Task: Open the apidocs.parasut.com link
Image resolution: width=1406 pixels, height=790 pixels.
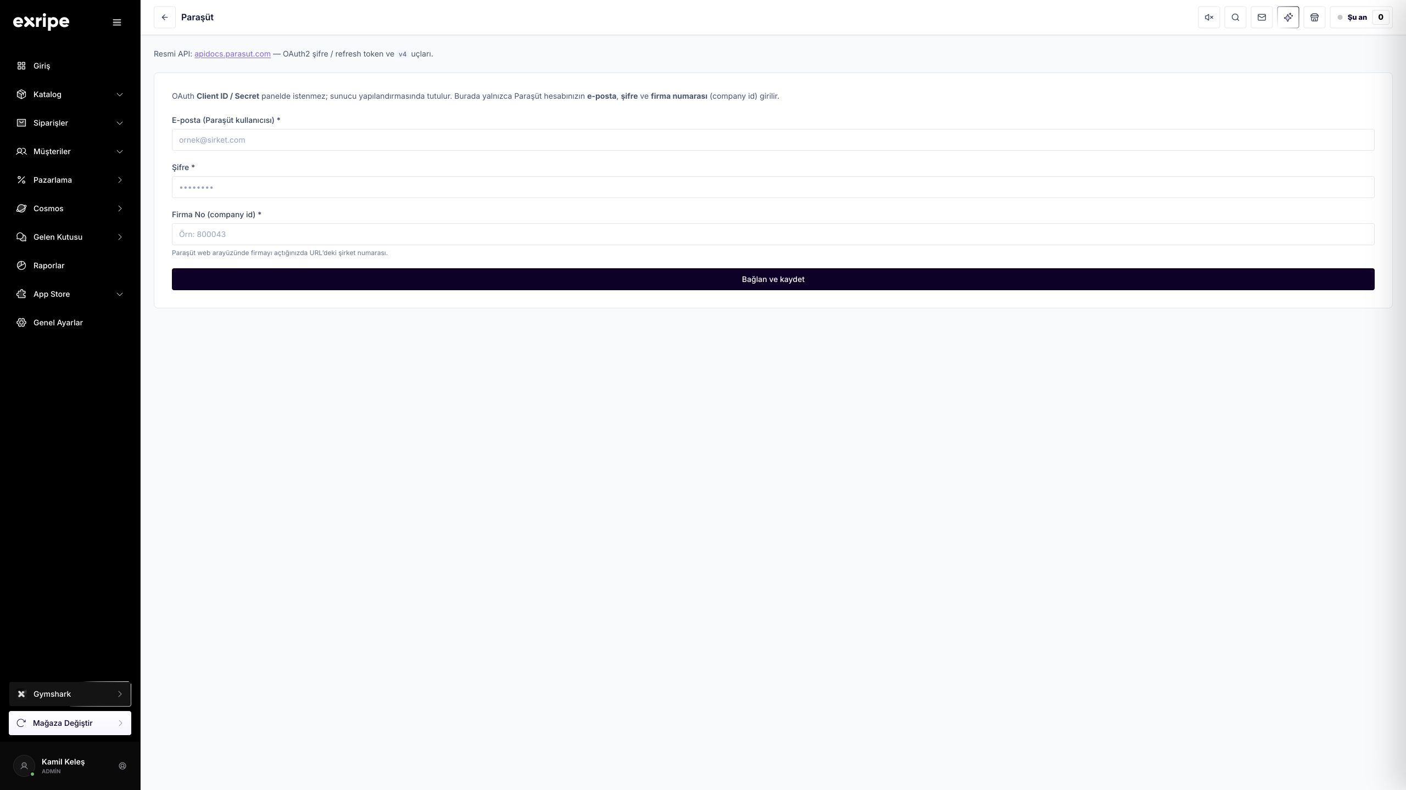Action: tap(232, 54)
